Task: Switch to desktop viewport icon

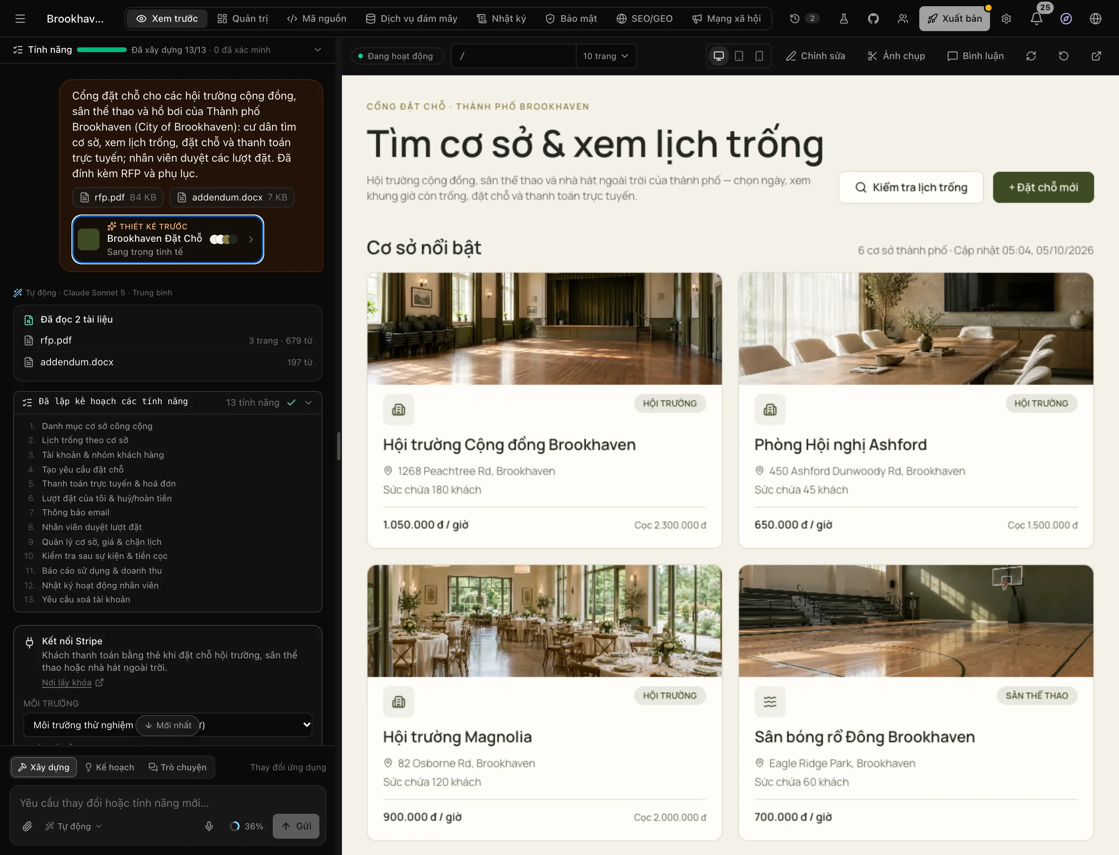Action: 718,56
